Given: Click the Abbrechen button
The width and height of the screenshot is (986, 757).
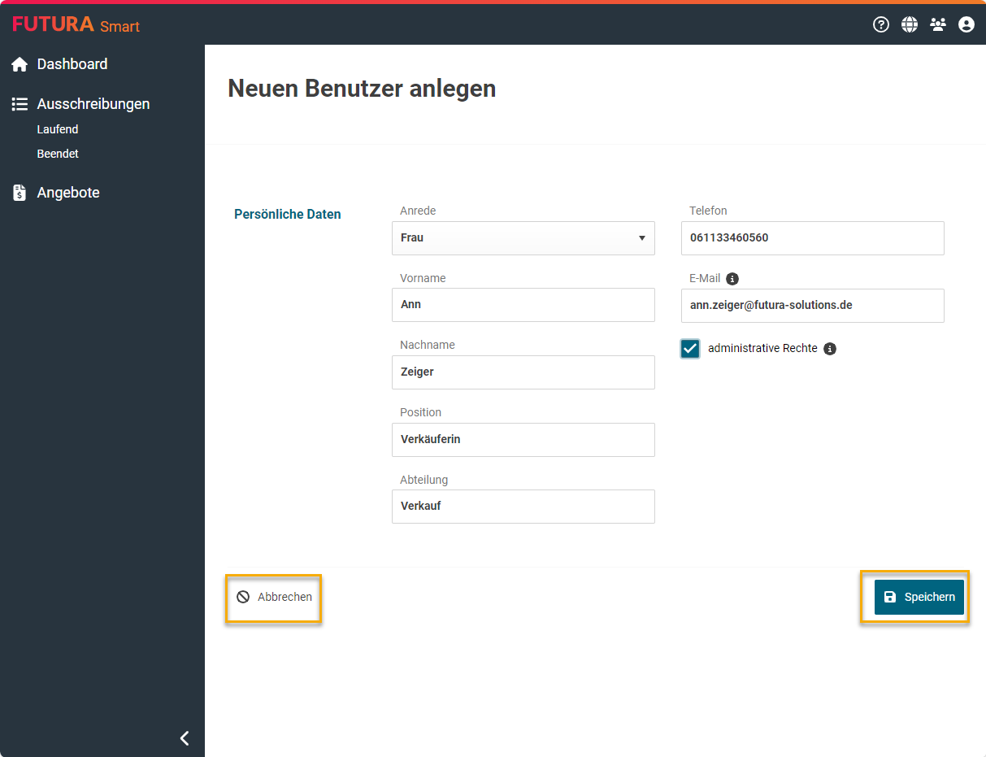Looking at the screenshot, I should [275, 597].
